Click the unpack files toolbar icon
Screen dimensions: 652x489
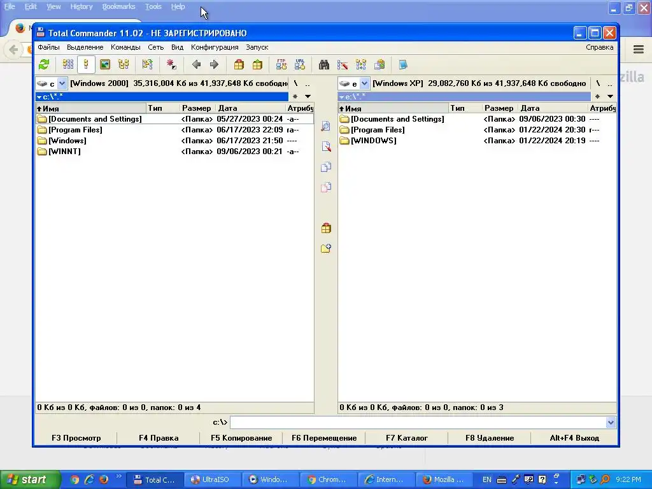point(257,64)
